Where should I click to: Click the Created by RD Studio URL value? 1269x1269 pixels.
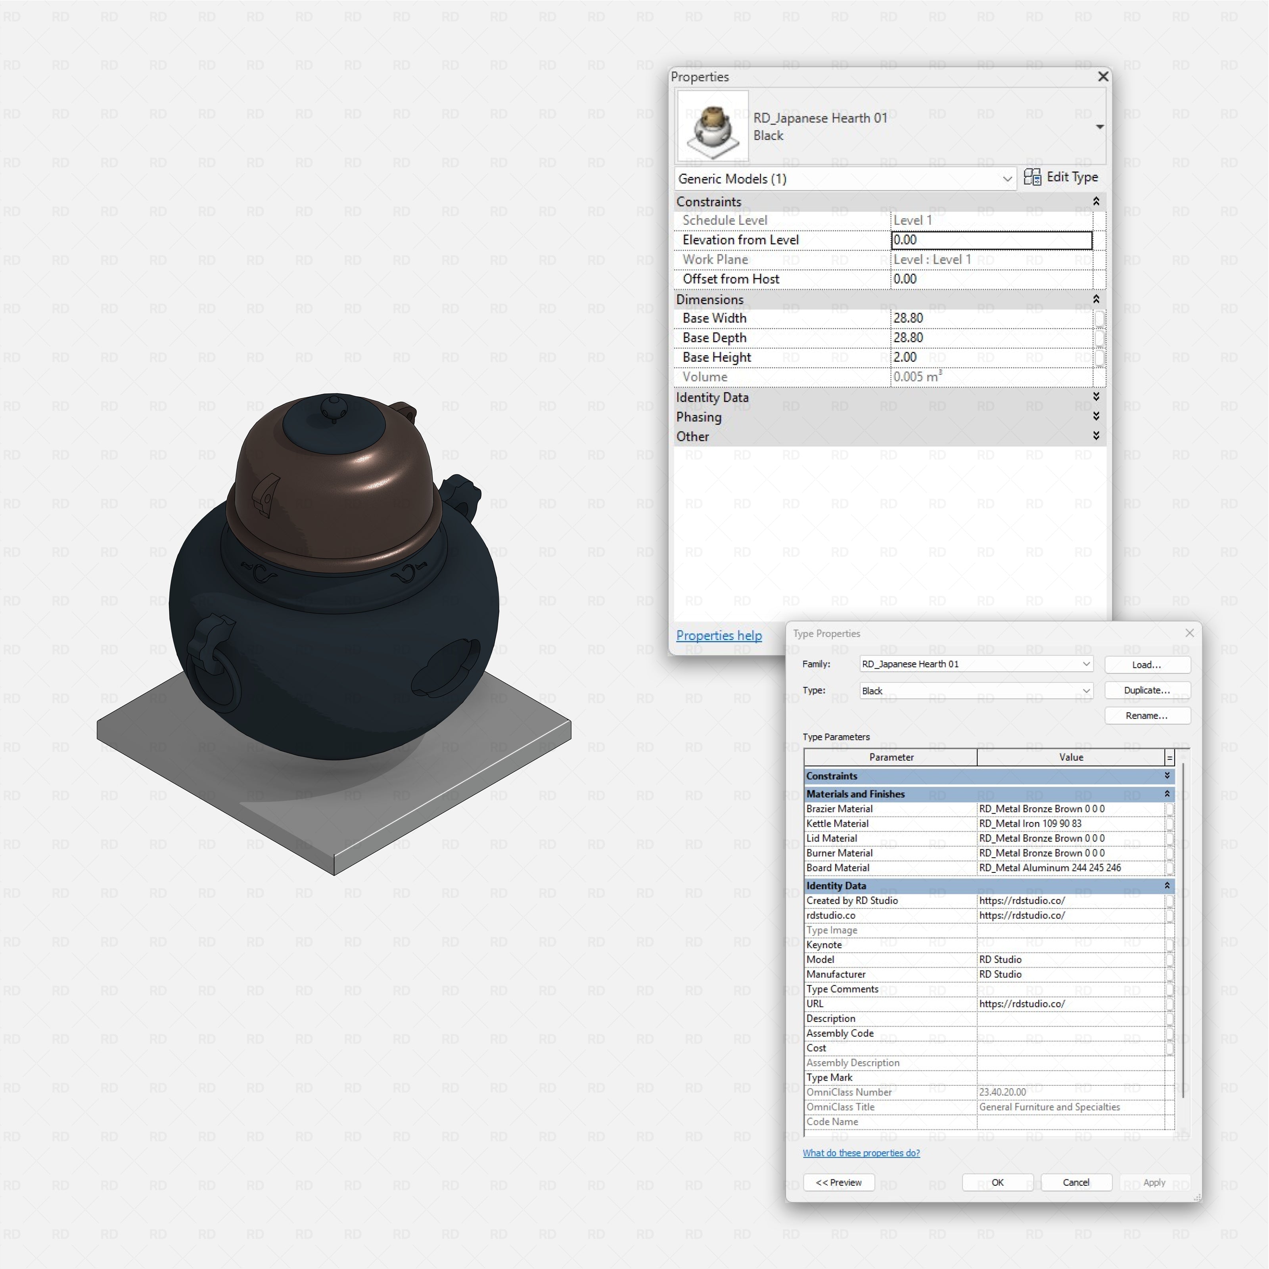1070,901
